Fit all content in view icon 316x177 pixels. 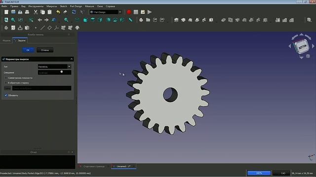pos(6,20)
